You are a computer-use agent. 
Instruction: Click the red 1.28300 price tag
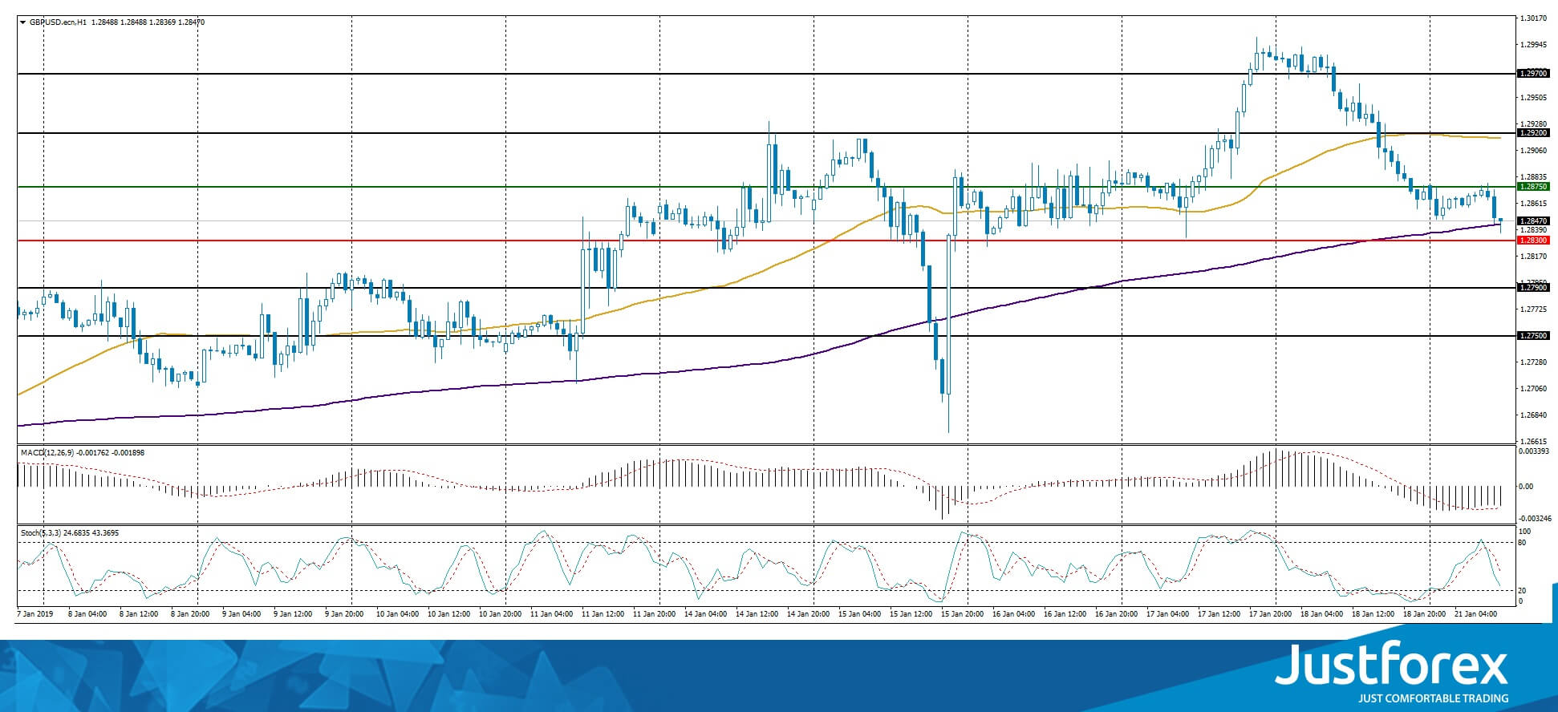tap(1532, 241)
